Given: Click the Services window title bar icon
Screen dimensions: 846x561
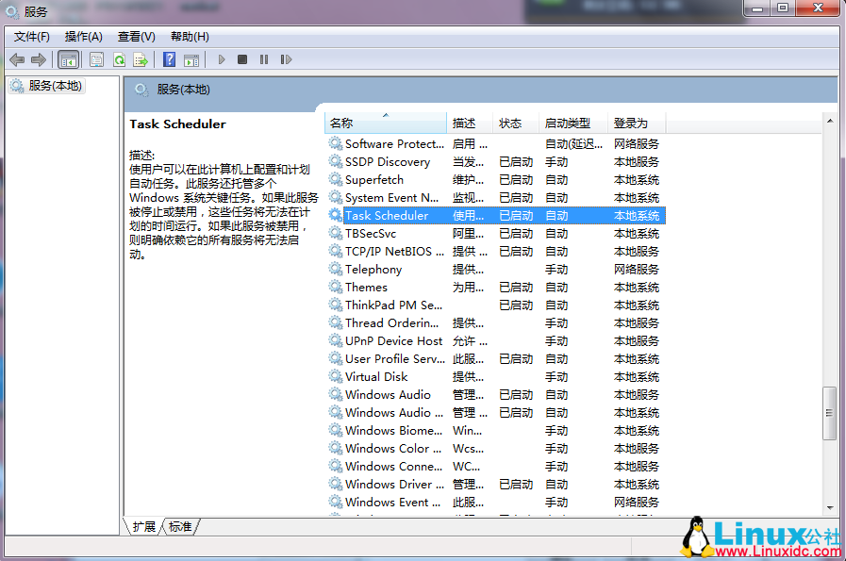Looking at the screenshot, I should click(x=12, y=10).
